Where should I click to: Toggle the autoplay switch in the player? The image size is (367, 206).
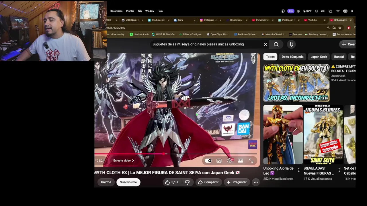point(208,161)
